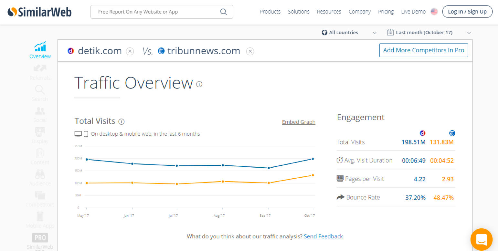Click the SimilarWeb logo

[39, 12]
